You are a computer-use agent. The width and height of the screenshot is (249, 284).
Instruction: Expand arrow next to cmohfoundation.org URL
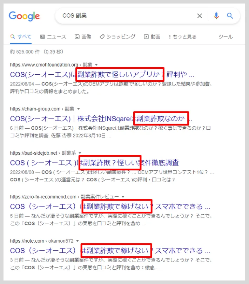tap(96, 65)
